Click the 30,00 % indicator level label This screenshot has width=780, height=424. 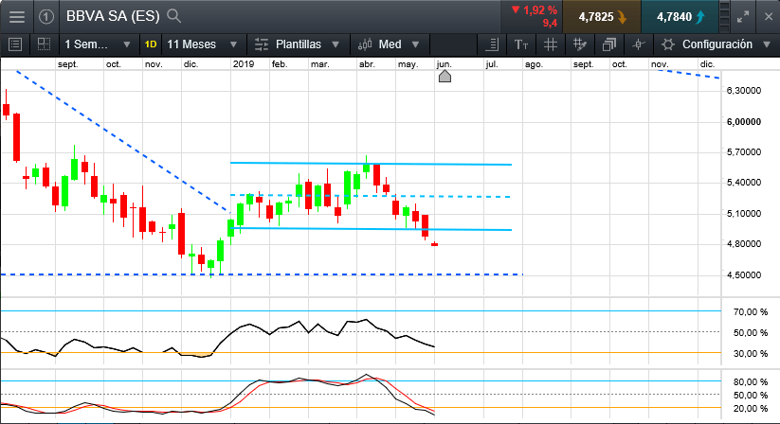(751, 354)
